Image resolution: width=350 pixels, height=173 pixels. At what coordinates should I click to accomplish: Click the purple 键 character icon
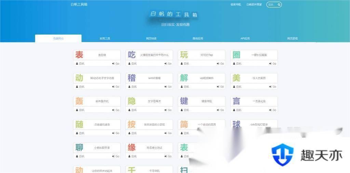[184, 101]
